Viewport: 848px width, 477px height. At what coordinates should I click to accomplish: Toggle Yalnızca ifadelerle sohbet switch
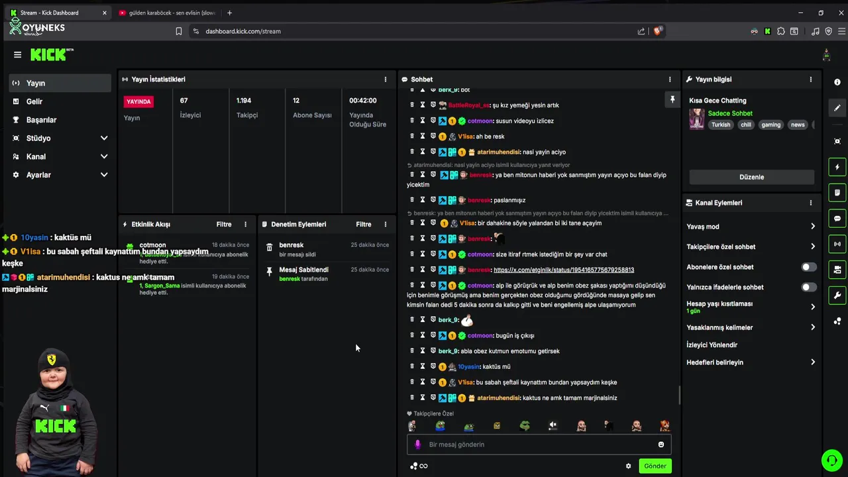tap(809, 288)
